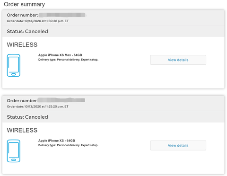Select first order's Status: Canceled label
The image size is (227, 176).
pyautogui.click(x=27, y=31)
